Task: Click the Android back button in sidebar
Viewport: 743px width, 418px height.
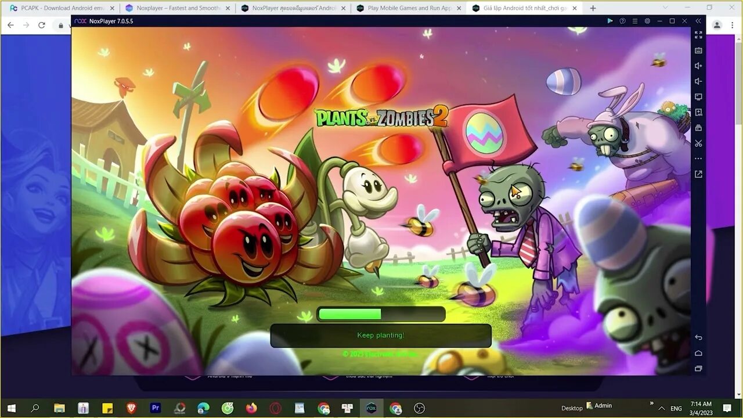Action: (x=698, y=338)
